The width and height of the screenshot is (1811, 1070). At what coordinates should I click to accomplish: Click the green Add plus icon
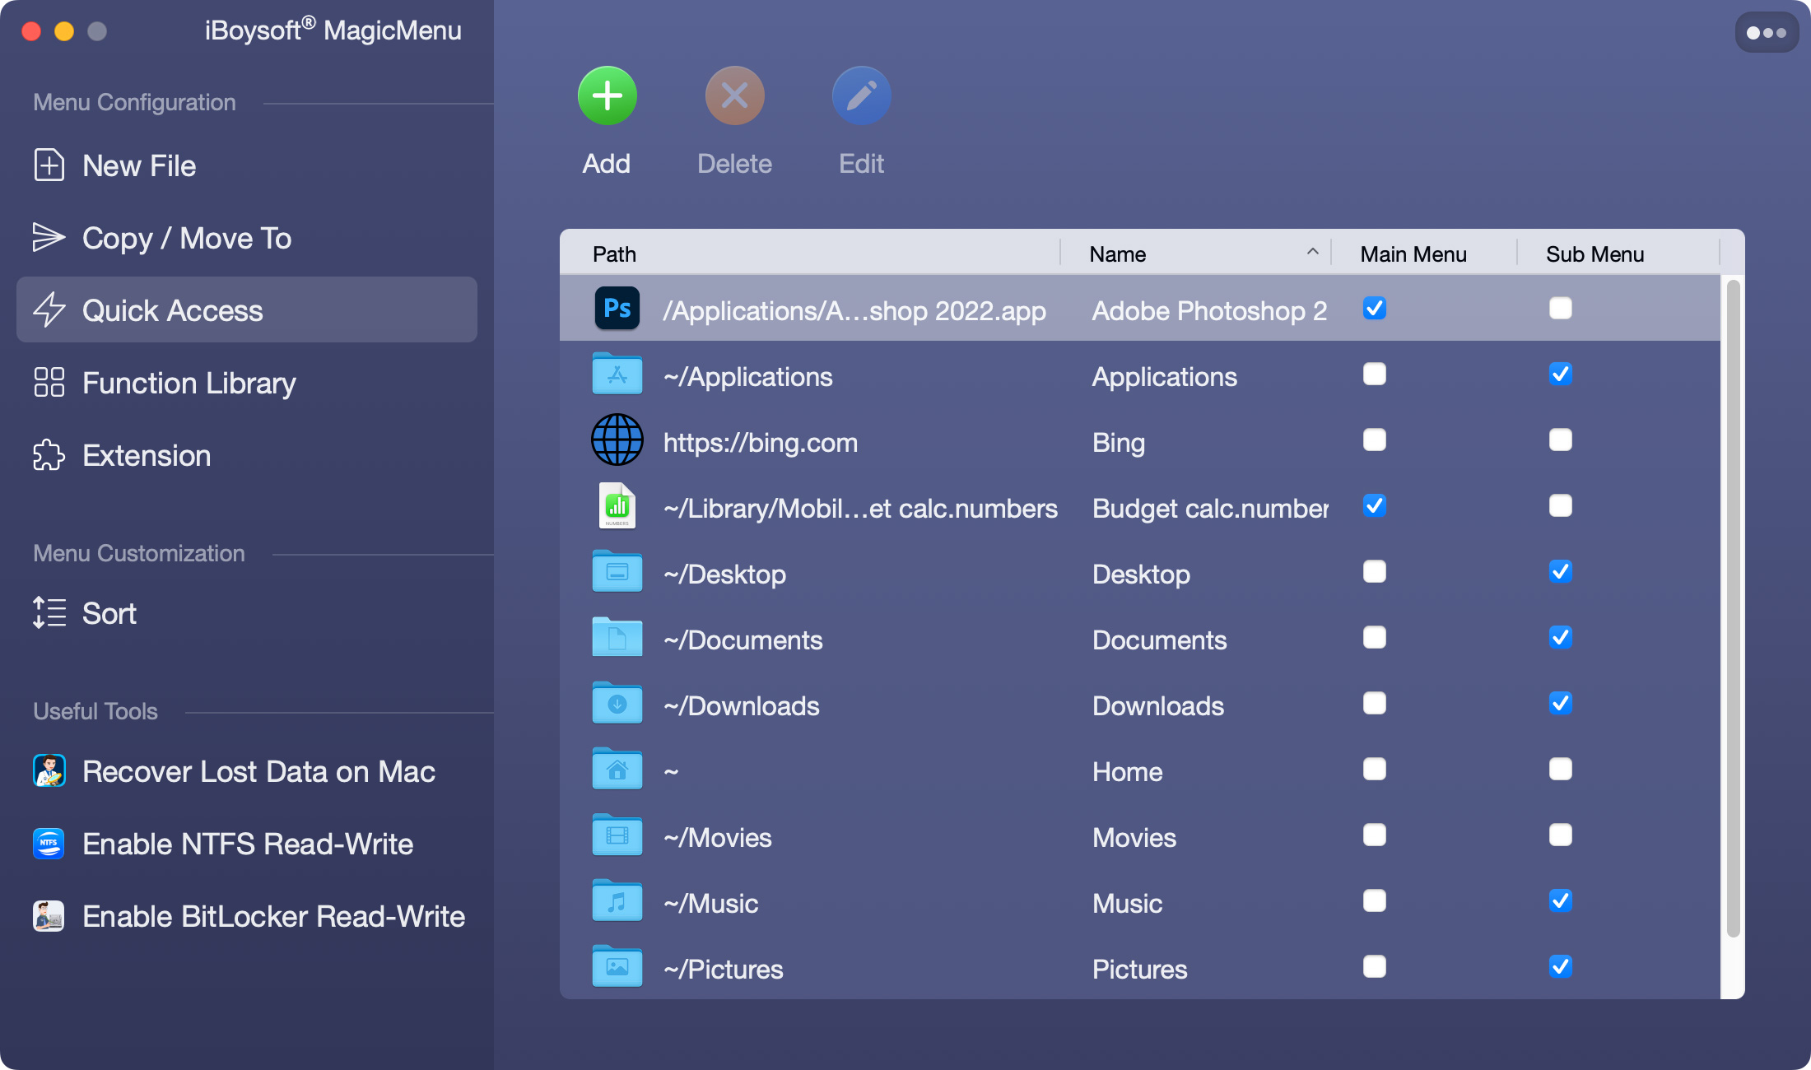pyautogui.click(x=607, y=96)
